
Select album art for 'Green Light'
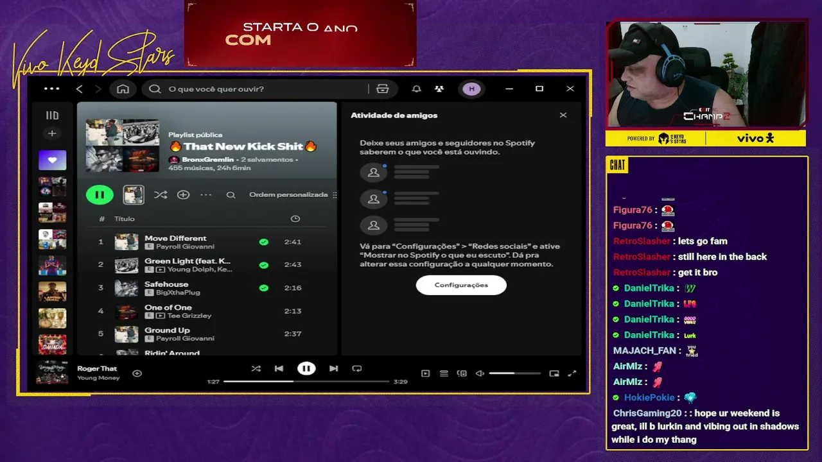coord(127,264)
